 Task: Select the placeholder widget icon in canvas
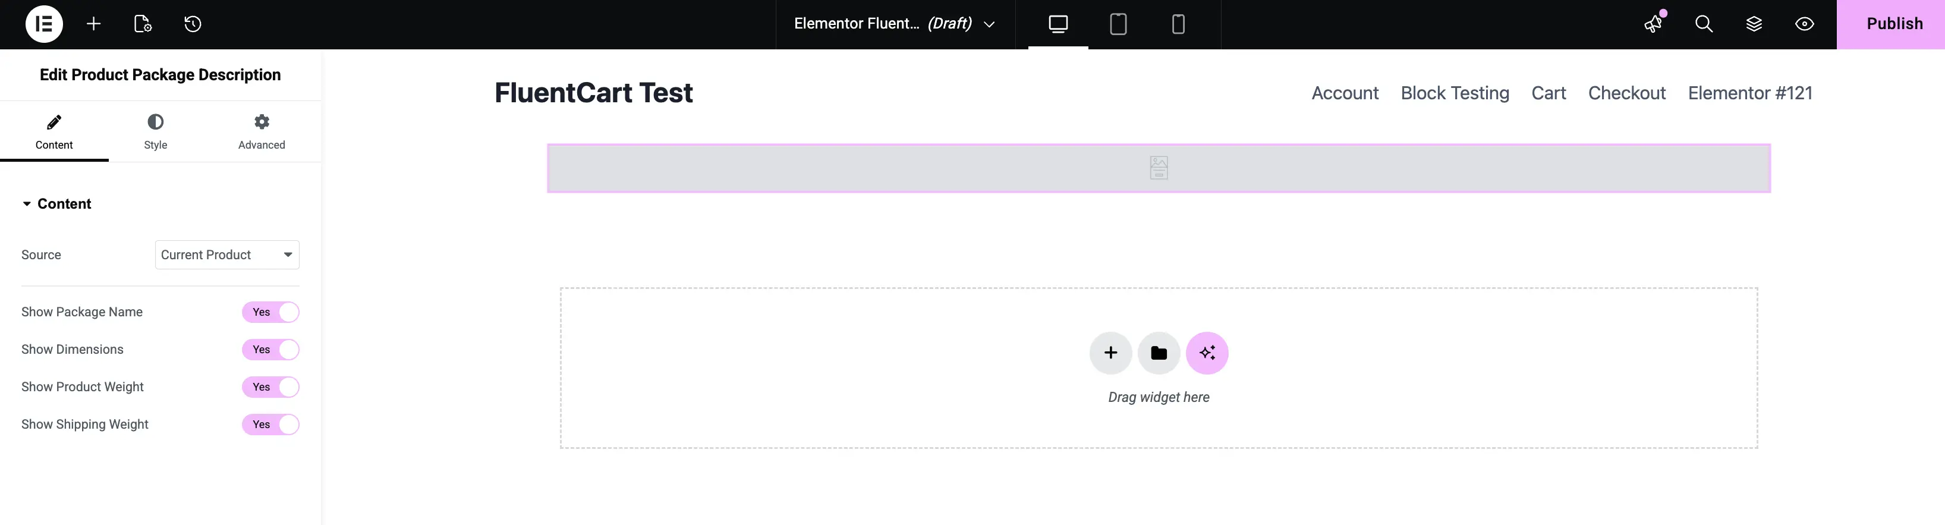(x=1159, y=168)
